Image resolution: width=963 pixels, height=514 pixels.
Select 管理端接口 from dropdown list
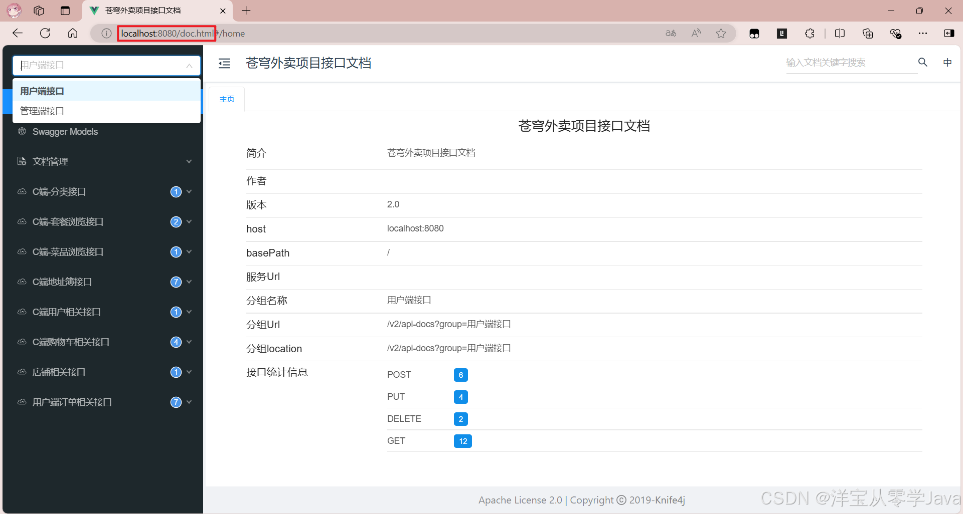(x=106, y=111)
